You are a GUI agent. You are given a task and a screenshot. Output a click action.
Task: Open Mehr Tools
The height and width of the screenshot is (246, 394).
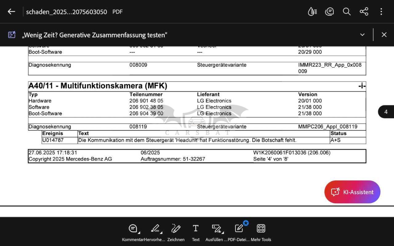tap(261, 232)
